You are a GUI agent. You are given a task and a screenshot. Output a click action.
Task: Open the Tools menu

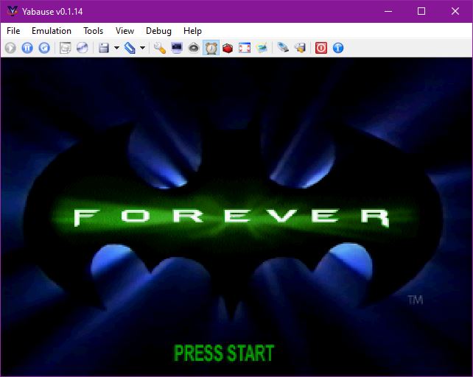94,31
